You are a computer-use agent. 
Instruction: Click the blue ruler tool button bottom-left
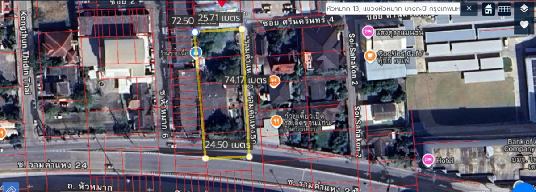(10, 188)
